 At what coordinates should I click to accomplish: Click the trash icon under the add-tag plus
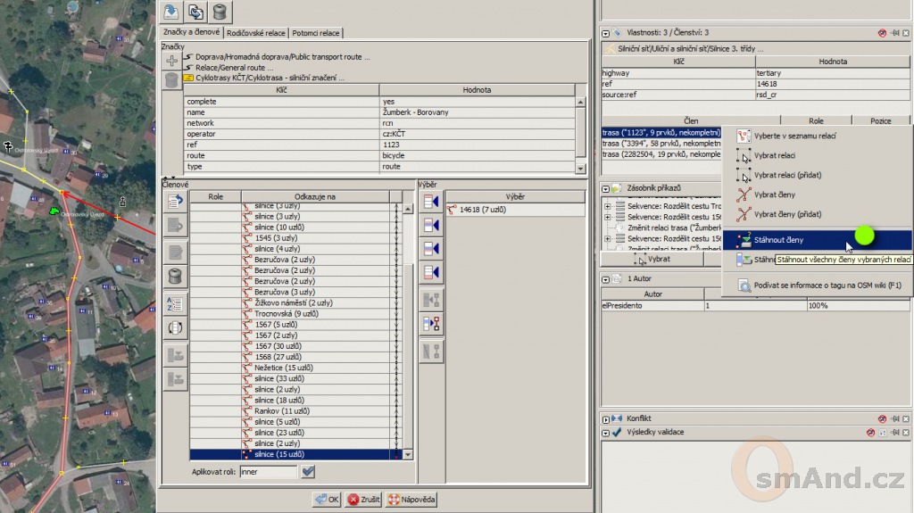tap(171, 80)
